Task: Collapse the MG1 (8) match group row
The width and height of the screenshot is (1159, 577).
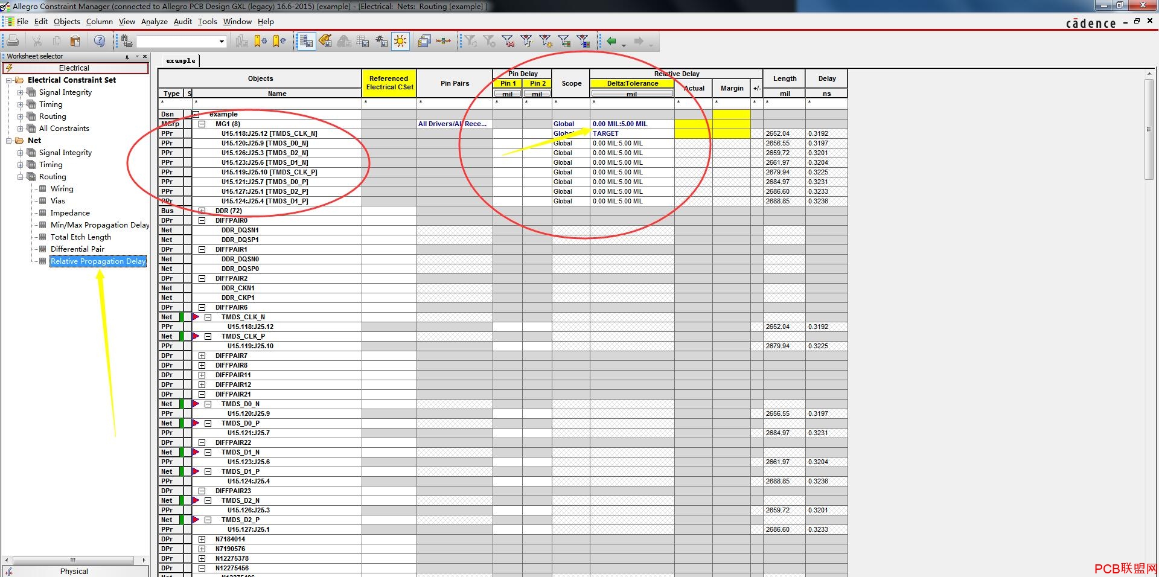Action: (202, 124)
